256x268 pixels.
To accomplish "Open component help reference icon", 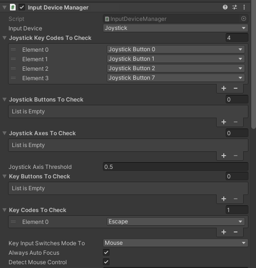I will (x=225, y=7).
